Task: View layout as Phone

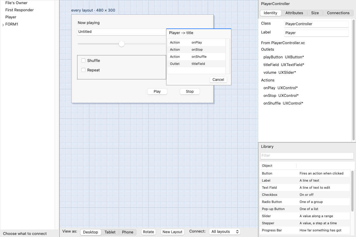Action: 128,232
